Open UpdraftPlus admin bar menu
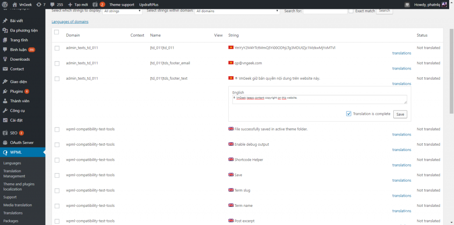Screen dimensions: 454x225 click(149, 4)
